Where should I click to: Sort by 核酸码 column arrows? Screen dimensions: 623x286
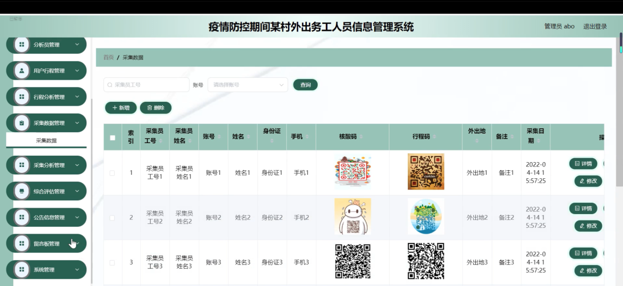point(361,137)
